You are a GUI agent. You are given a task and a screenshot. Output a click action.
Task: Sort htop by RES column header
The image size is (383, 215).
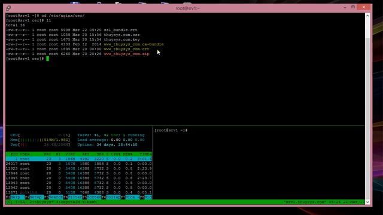point(86,154)
